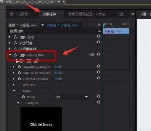Reset the Beauty Box effect
Image resolution: width=151 pixels, height=131 pixels.
click(x=99, y=55)
